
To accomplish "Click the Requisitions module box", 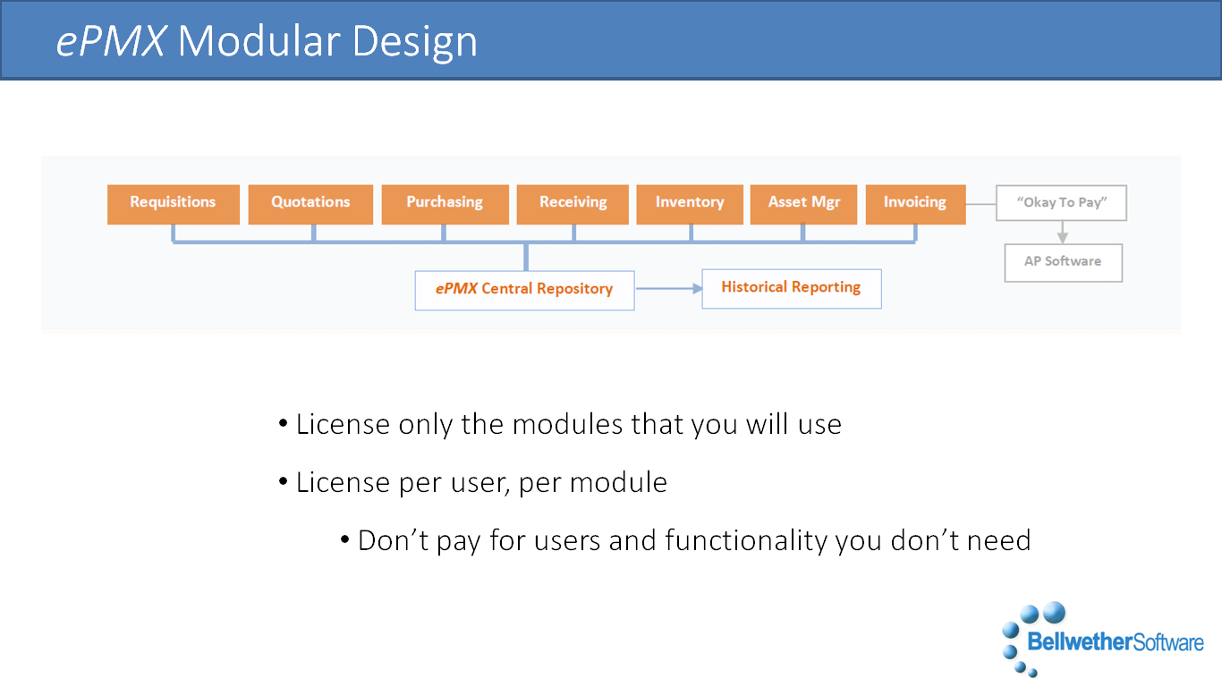I will point(174,204).
